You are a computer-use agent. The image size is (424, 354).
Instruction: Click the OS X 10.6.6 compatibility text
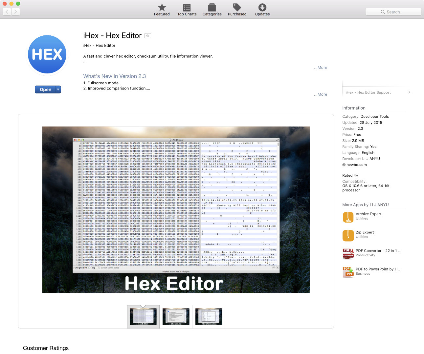click(366, 188)
